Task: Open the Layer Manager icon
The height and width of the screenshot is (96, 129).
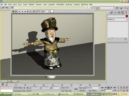Action: click(126, 8)
